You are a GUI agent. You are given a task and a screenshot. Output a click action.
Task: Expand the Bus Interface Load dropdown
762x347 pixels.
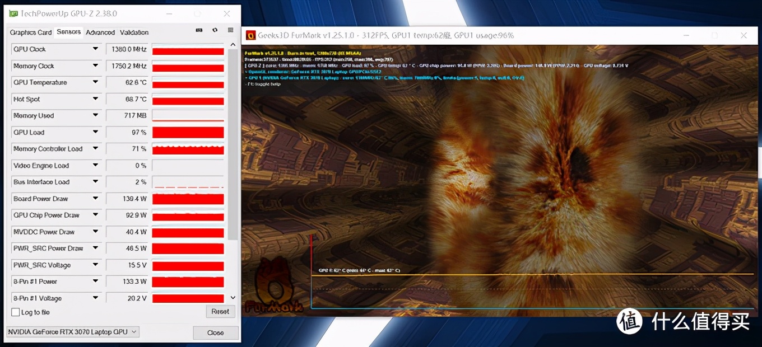pos(95,182)
